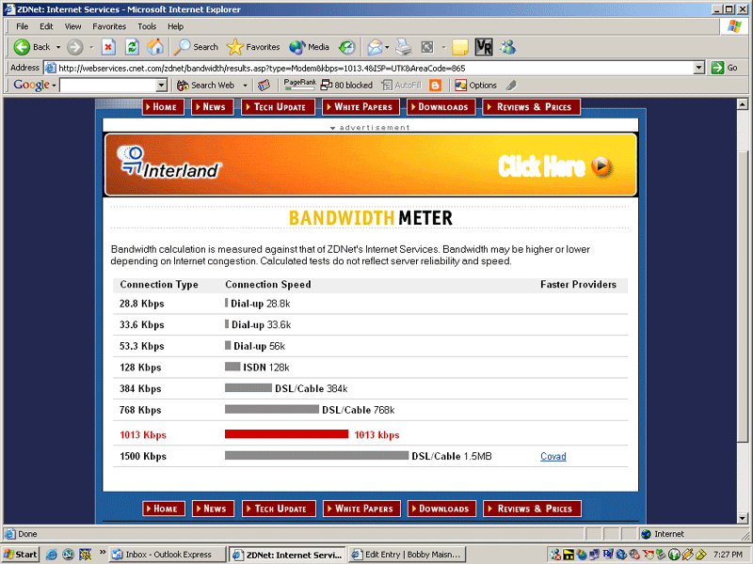Switch to Inbox - Outlook Express taskbar button
Viewport: 753px width, 564px height.
(168, 555)
